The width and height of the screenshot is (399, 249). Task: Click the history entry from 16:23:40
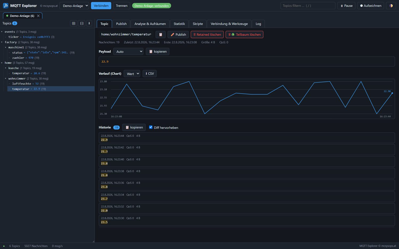coord(247,161)
